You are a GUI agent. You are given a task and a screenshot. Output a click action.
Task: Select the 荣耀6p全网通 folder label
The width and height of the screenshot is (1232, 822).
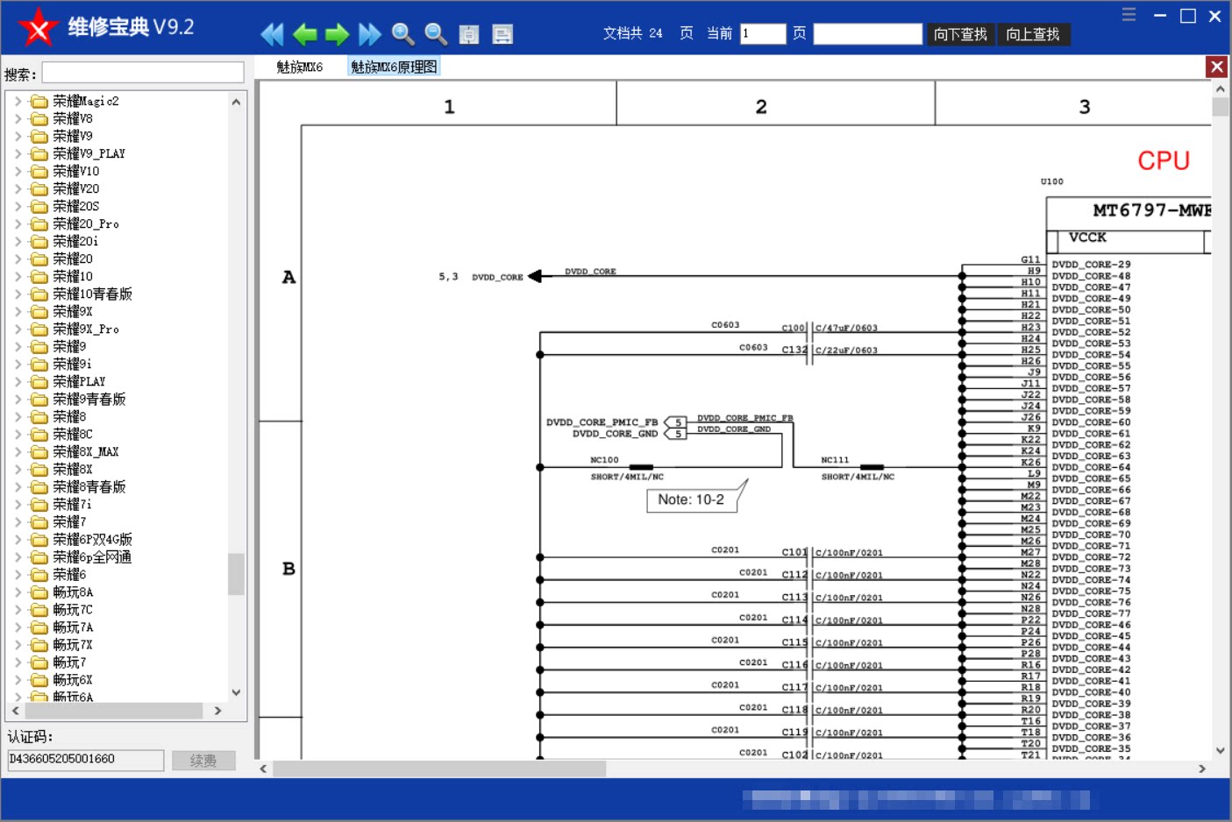92,556
